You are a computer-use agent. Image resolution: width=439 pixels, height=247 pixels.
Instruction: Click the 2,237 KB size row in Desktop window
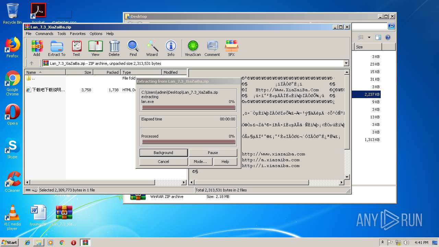tap(366, 94)
